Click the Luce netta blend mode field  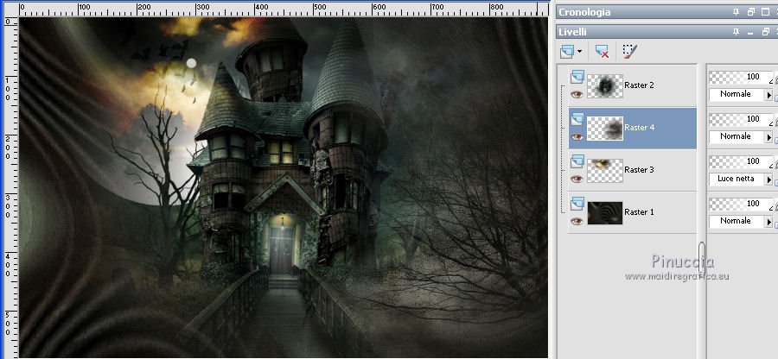tap(737, 179)
